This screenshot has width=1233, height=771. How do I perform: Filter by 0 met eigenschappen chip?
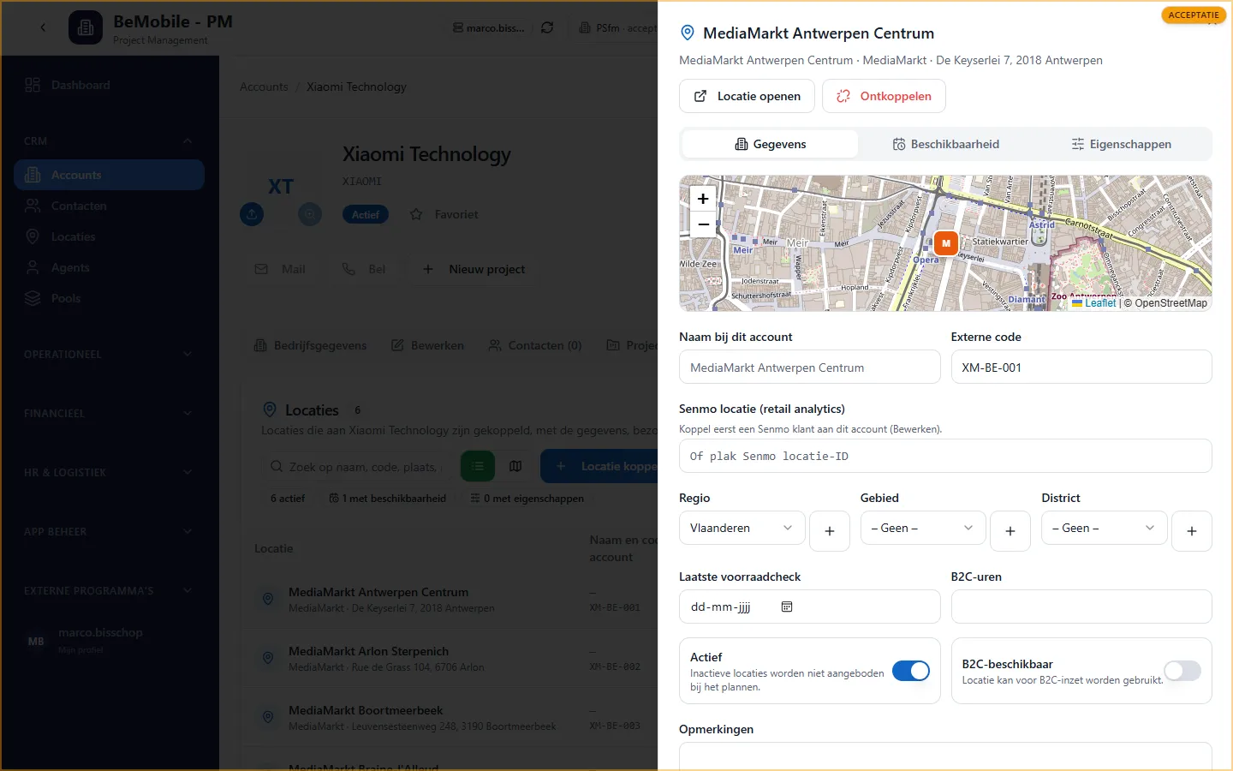[x=527, y=498]
